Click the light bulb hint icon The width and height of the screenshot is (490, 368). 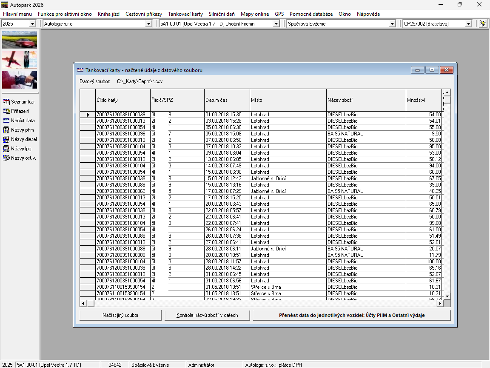pyautogui.click(x=483, y=23)
